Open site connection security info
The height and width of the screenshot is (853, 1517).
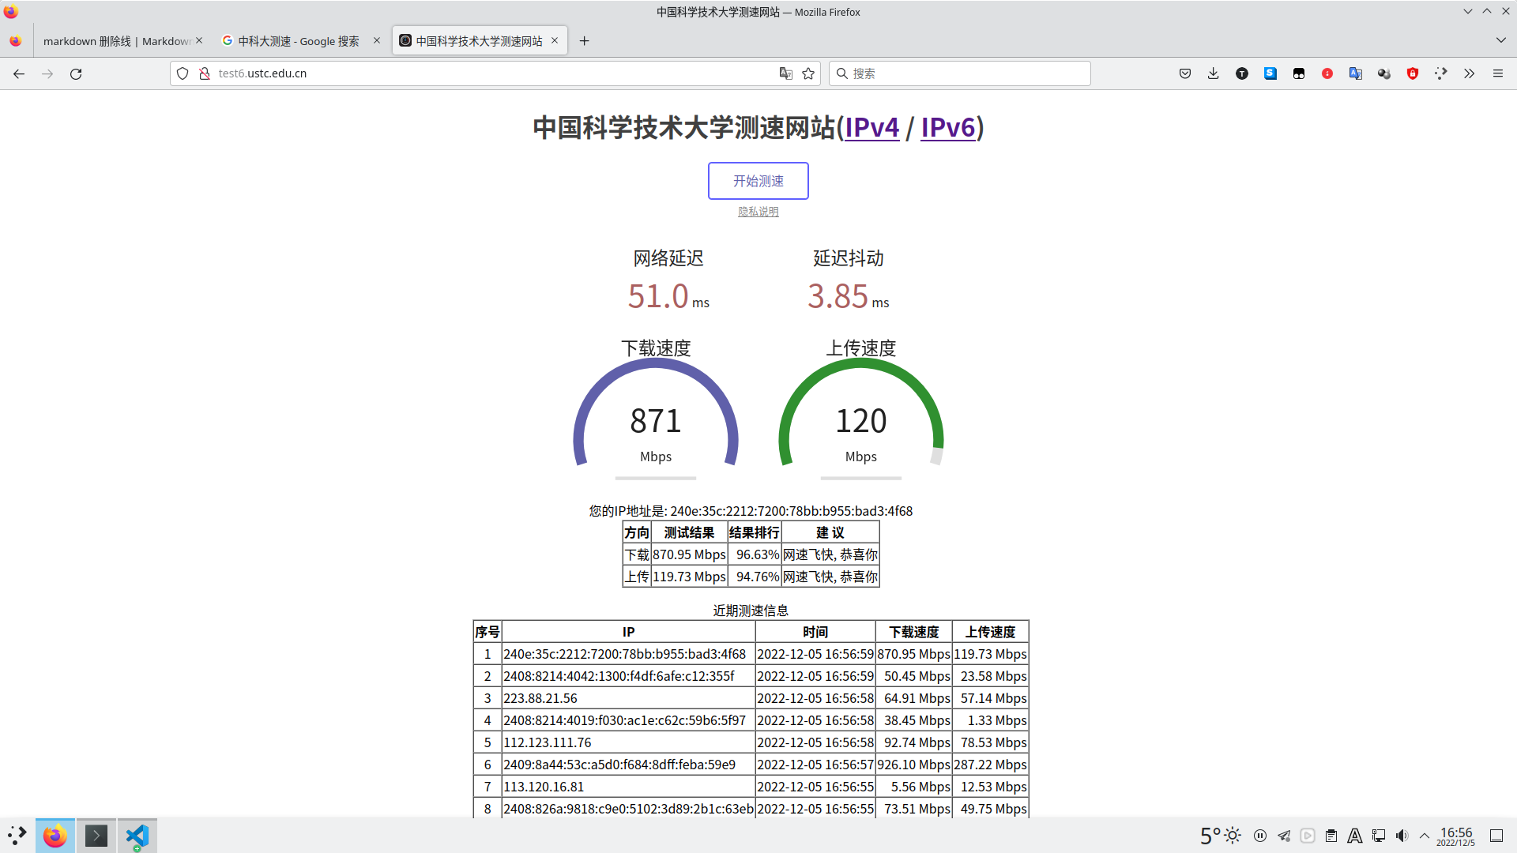click(x=204, y=73)
